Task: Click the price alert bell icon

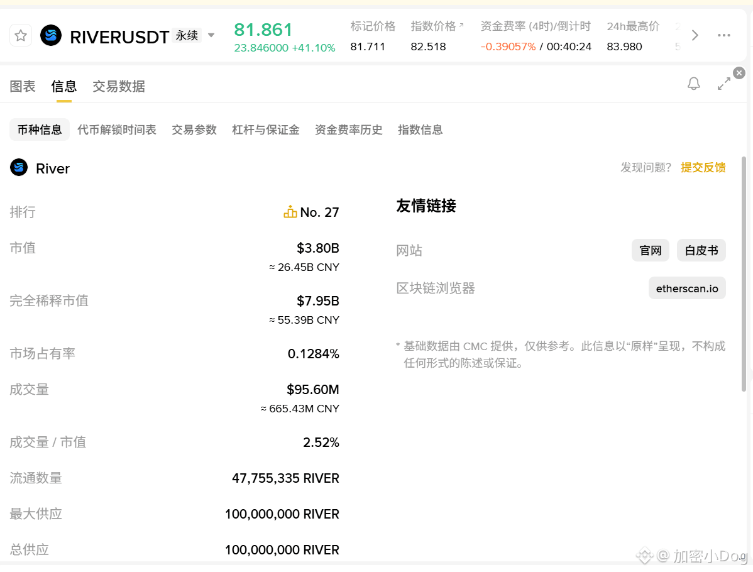Action: pos(693,84)
